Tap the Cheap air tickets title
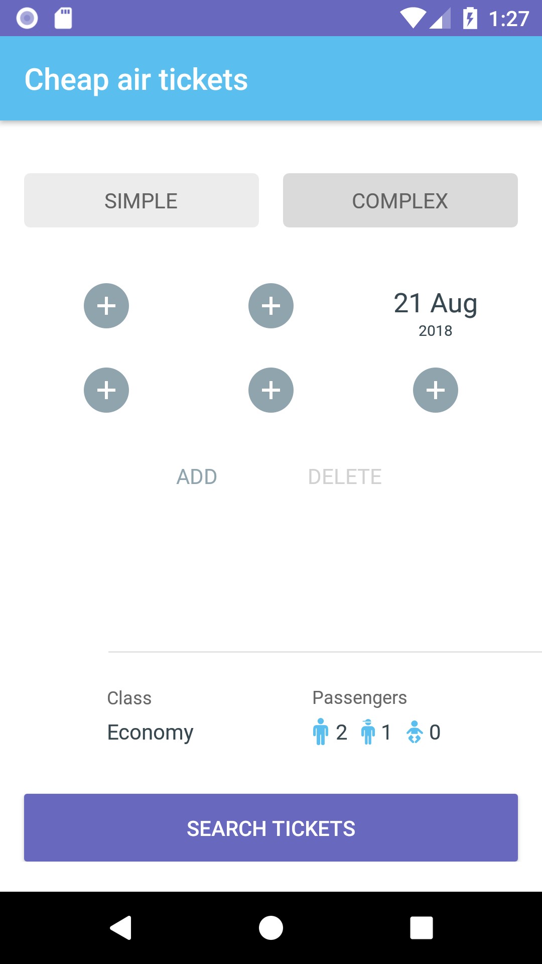542x964 pixels. [x=137, y=79]
